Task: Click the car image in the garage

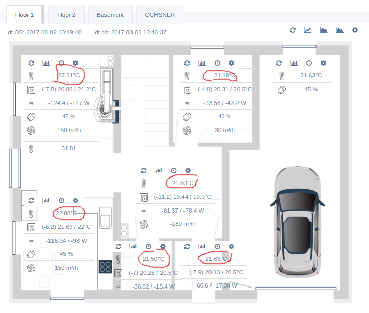Action: click(x=297, y=222)
